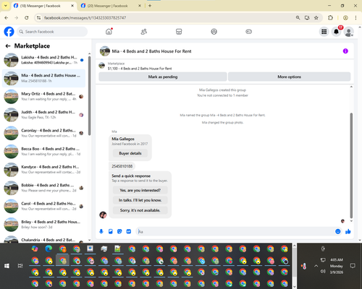Open Briley conversation
This screenshot has width=362, height=289.
pos(44,225)
